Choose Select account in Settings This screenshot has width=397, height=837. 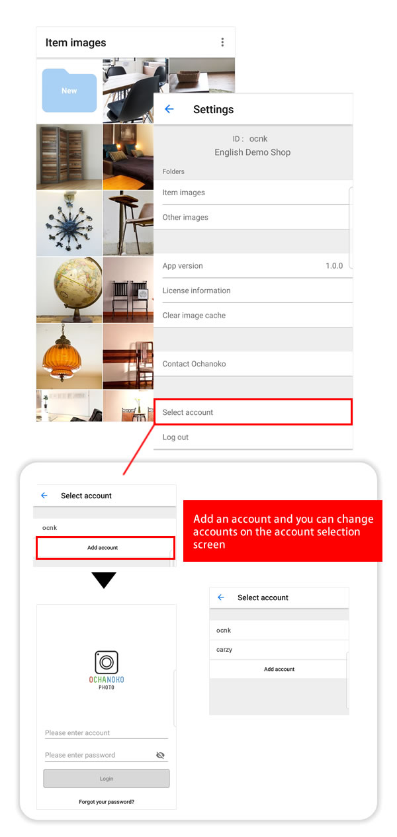click(x=253, y=412)
